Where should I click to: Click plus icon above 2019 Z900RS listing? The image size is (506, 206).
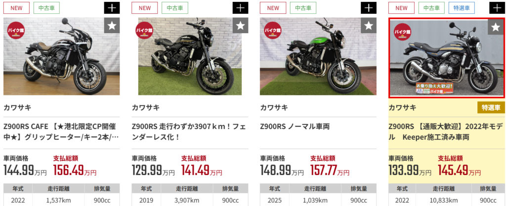240,8
